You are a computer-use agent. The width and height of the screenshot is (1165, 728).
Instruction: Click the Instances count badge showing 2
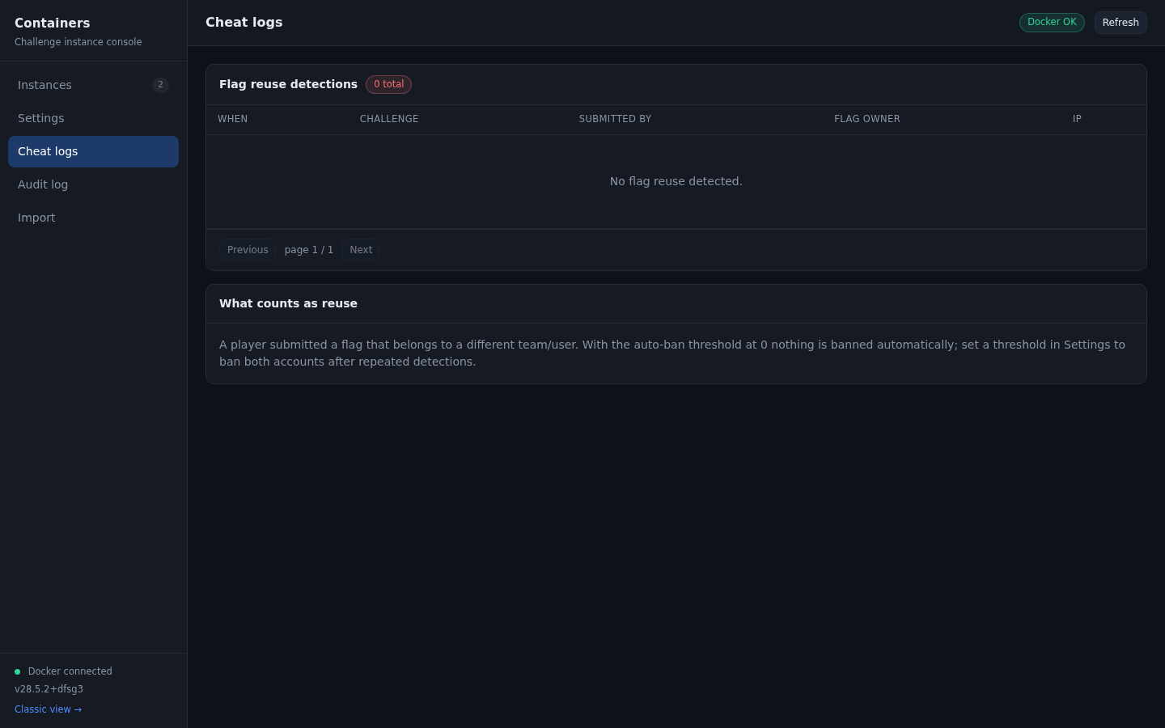[160, 85]
